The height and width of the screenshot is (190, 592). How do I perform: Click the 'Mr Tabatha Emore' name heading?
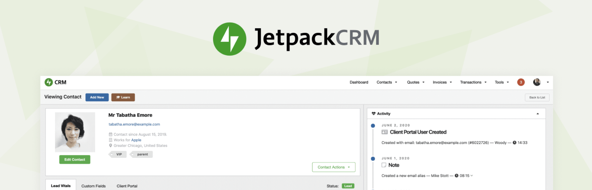click(130, 115)
